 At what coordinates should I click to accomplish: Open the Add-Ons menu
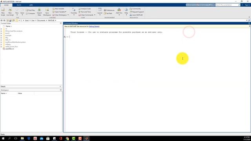tap(119, 12)
